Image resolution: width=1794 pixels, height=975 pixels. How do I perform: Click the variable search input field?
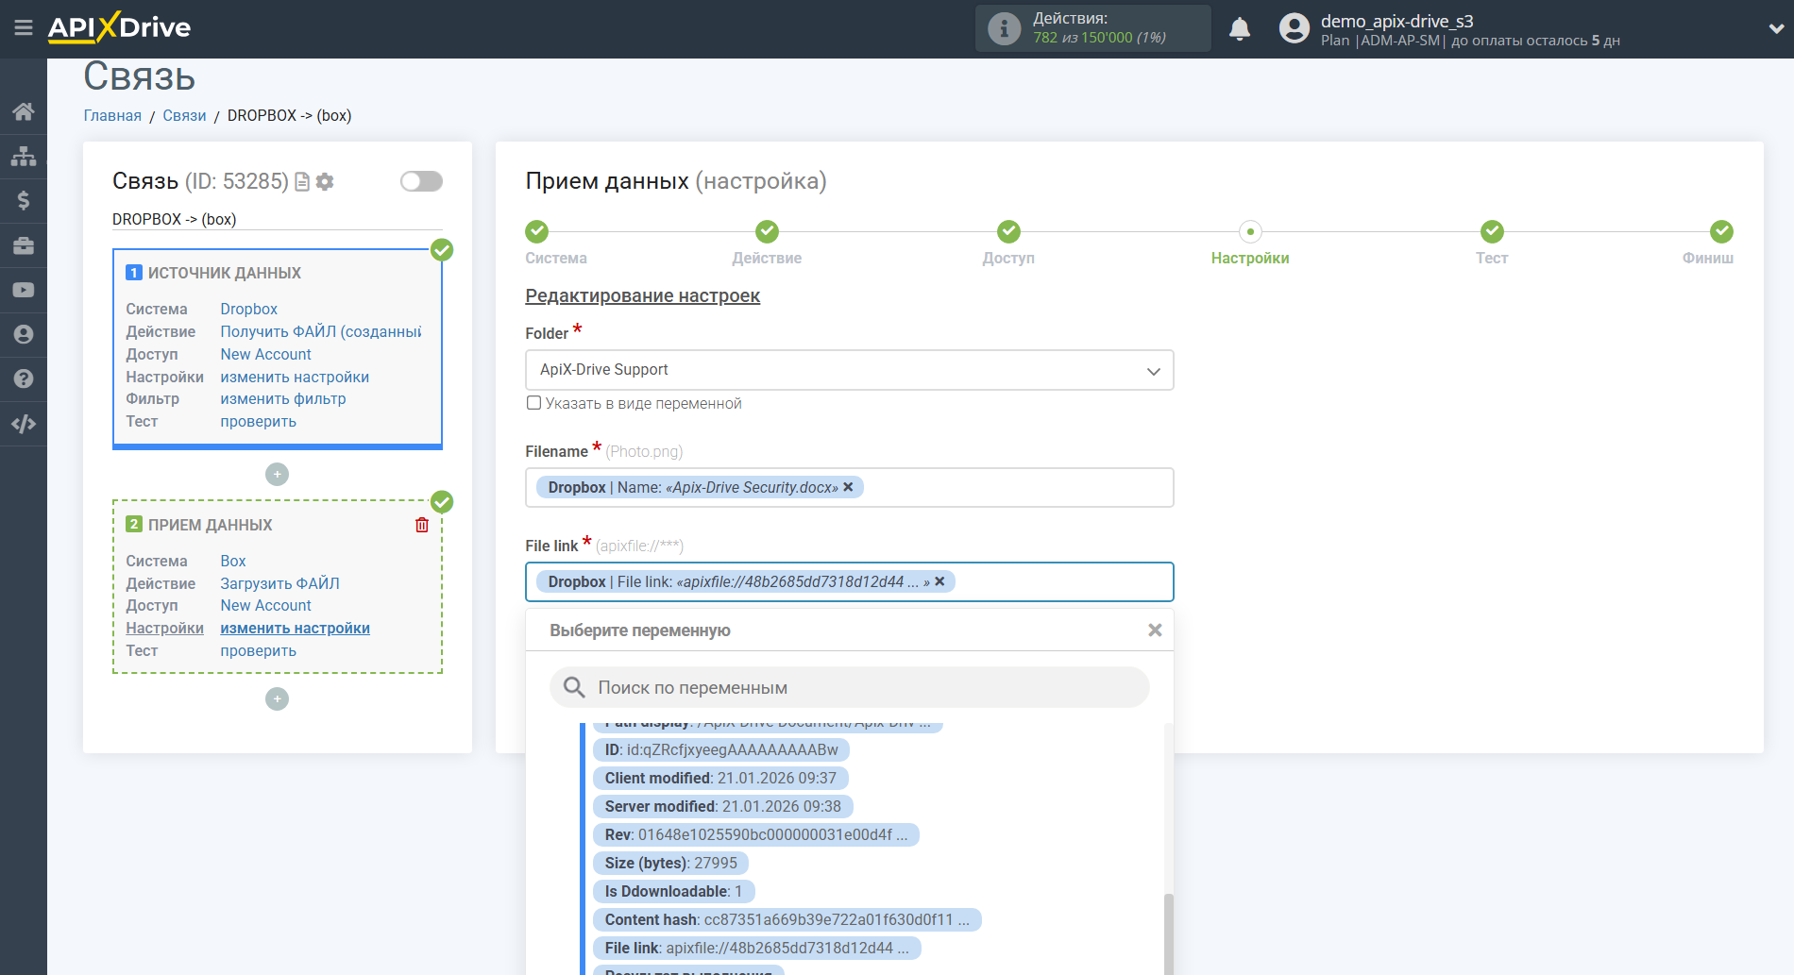pyautogui.click(x=850, y=687)
